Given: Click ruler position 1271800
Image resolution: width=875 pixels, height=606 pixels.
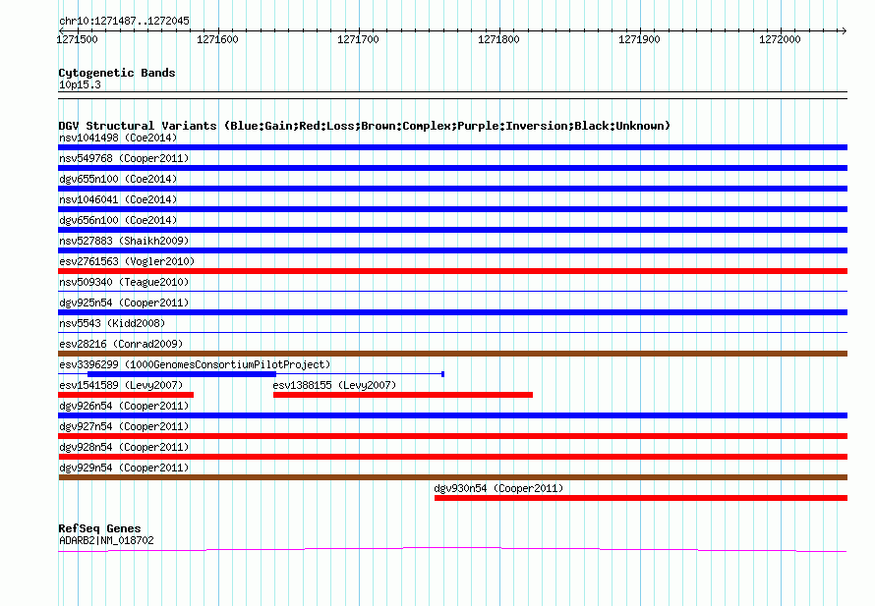Looking at the screenshot, I should pos(498,39).
